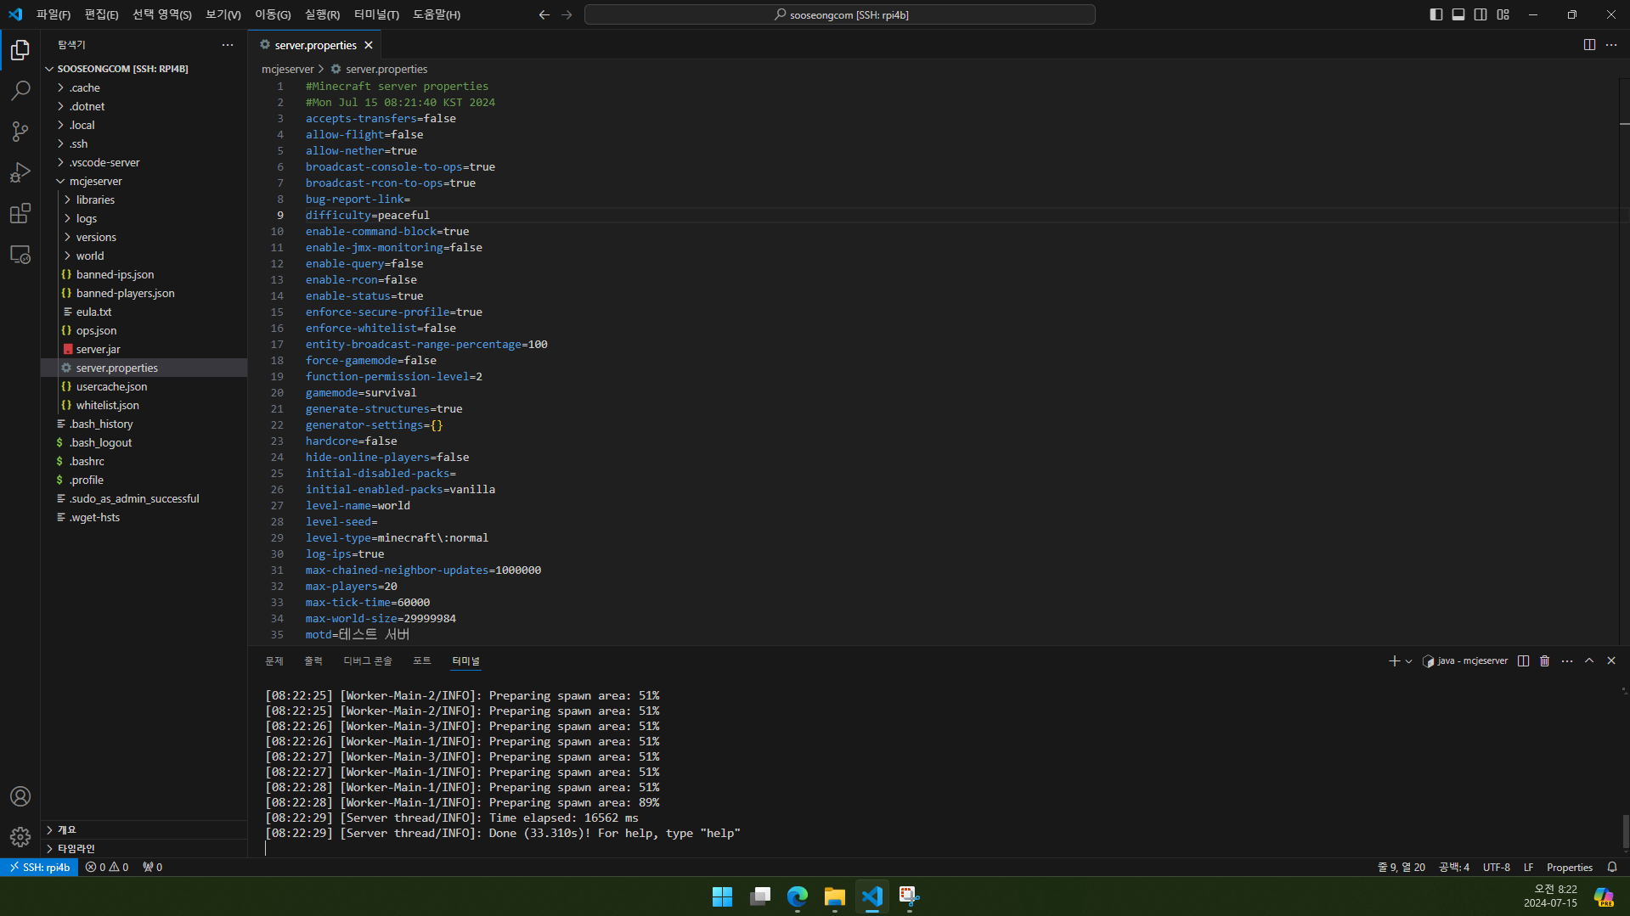Image resolution: width=1630 pixels, height=916 pixels.
Task: Click the notifications bell in status bar
Action: [1612, 868]
